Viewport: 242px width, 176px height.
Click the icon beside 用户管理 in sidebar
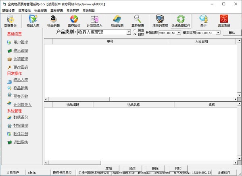pos(9,42)
